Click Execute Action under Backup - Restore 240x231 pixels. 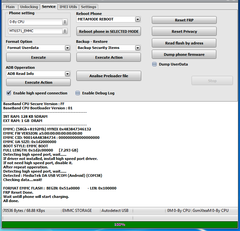[109, 57]
